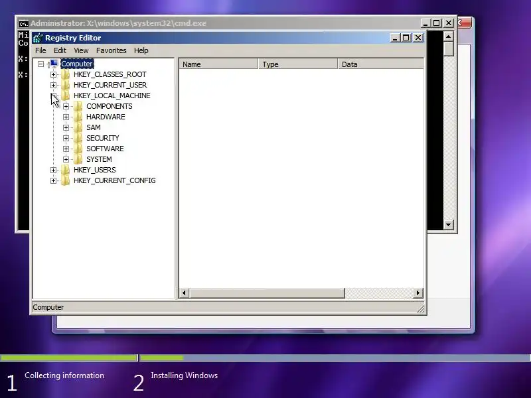Select the HKEY_LOCAL_MACHINE key
This screenshot has height=398, width=531.
[x=112, y=96]
